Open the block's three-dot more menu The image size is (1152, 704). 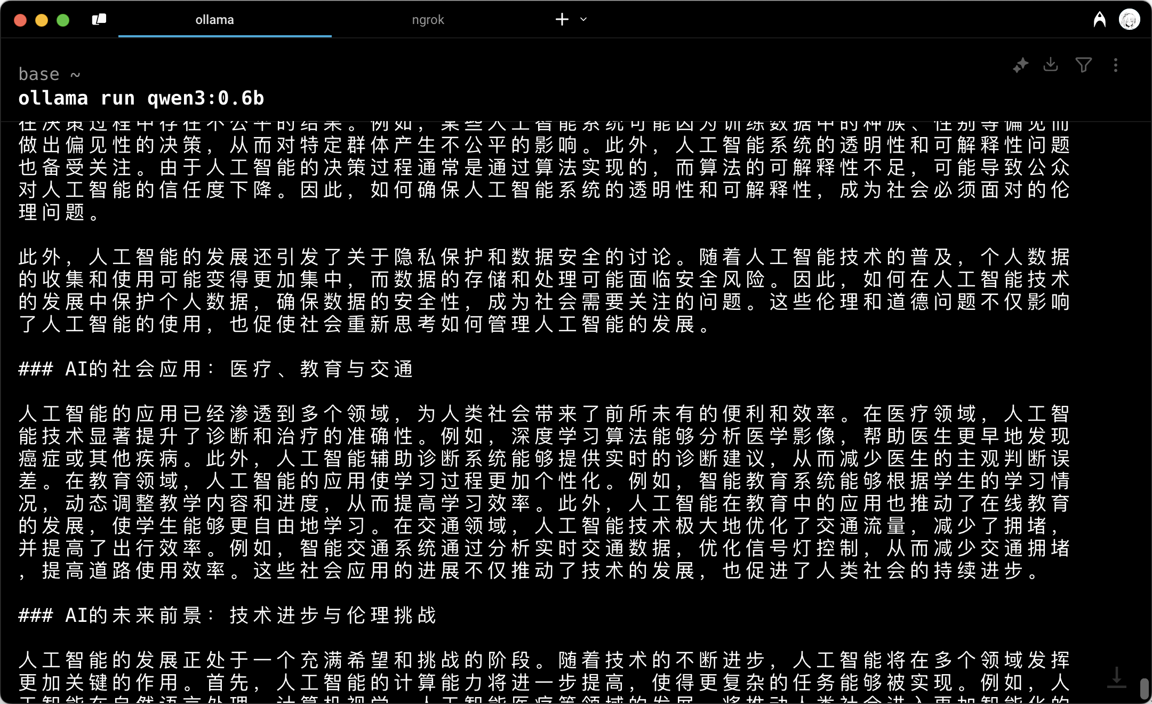coord(1115,65)
